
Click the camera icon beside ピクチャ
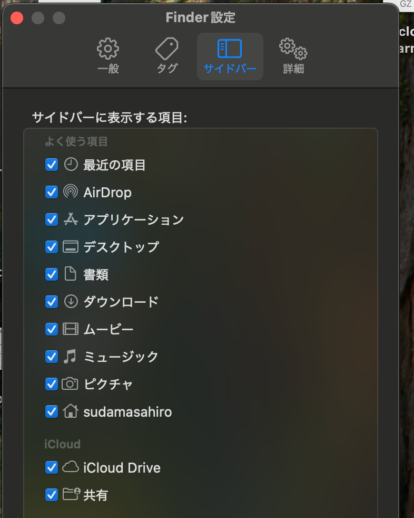coord(70,383)
